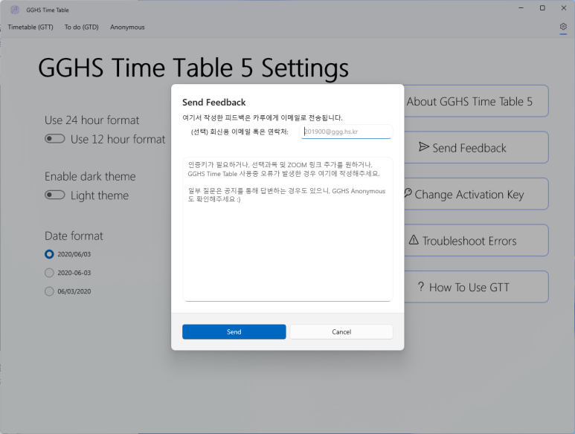Cancel the Send Feedback dialog

click(341, 332)
